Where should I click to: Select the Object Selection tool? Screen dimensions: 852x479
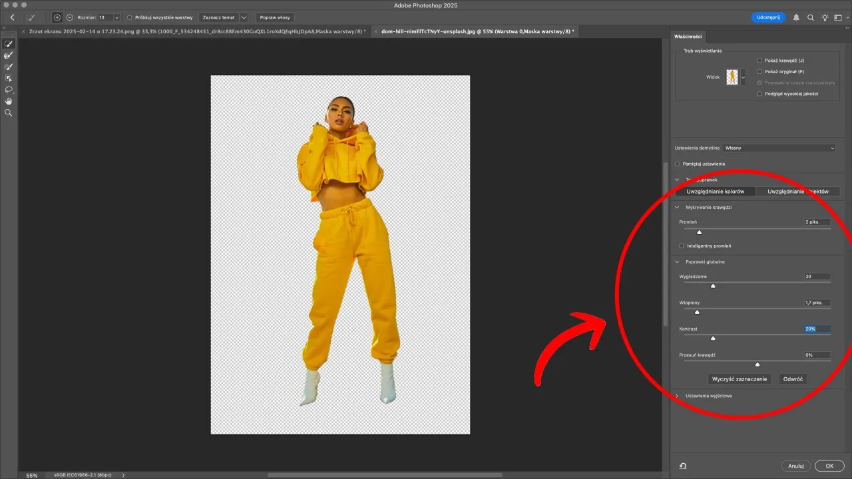pyautogui.click(x=8, y=78)
